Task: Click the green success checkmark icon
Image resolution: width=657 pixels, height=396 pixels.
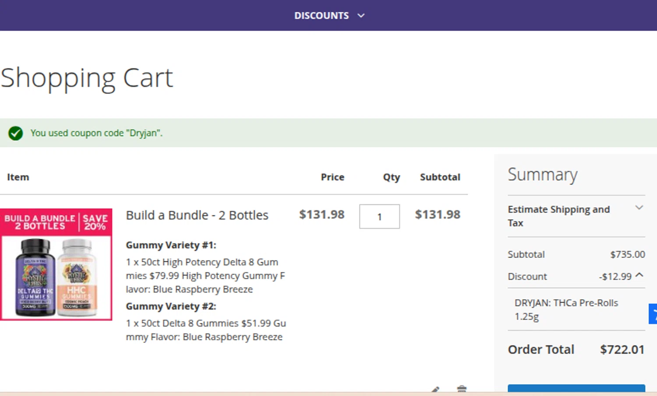Action: (x=16, y=133)
